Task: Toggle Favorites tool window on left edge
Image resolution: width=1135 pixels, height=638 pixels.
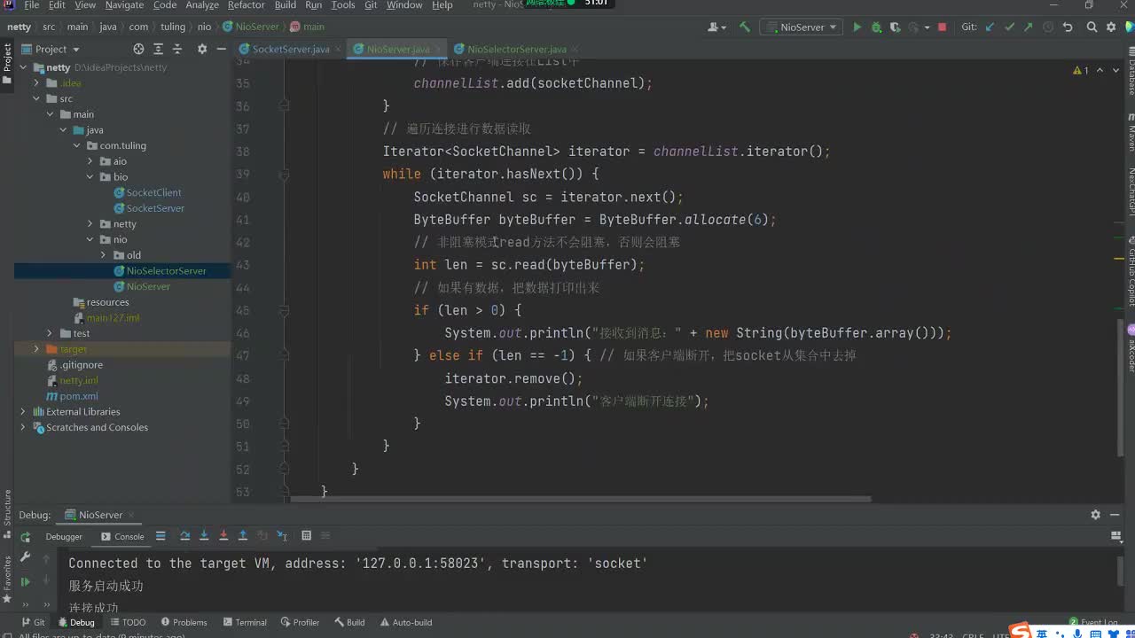Action: click(x=7, y=578)
